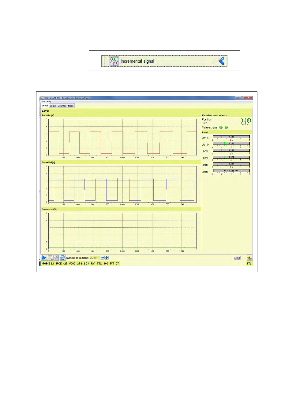Click the first green Failure signal indicator
This screenshot has height=413, width=292.
(x=221, y=128)
